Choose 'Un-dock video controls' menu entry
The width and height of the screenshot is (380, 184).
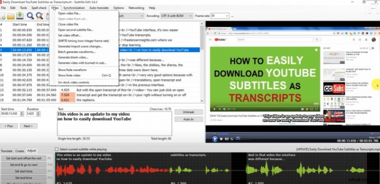click(84, 83)
